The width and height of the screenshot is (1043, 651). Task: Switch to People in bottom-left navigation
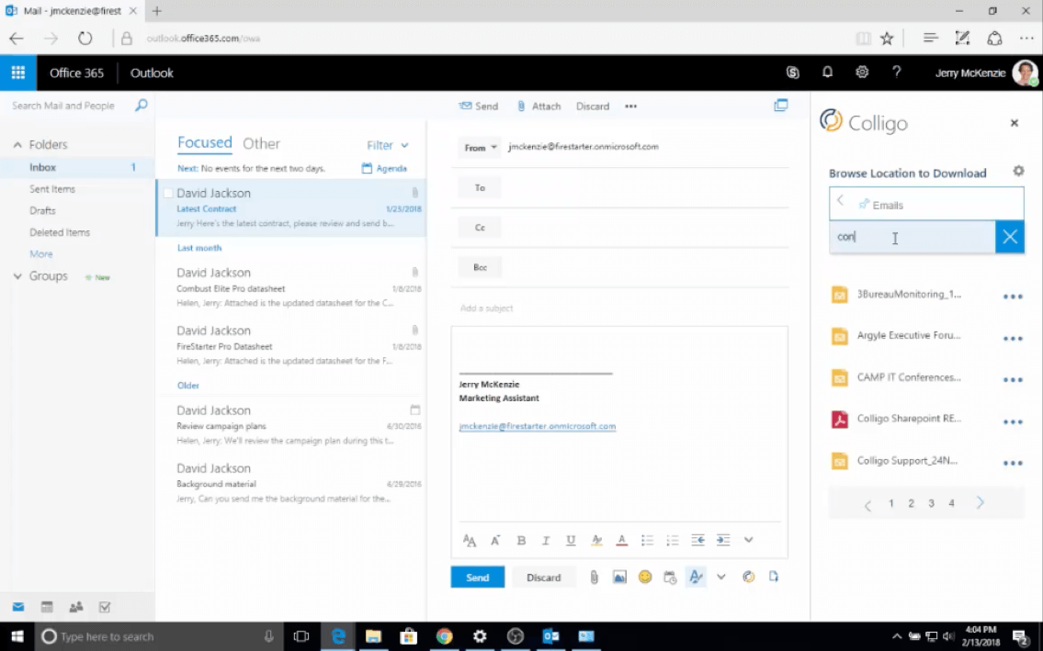(x=76, y=607)
